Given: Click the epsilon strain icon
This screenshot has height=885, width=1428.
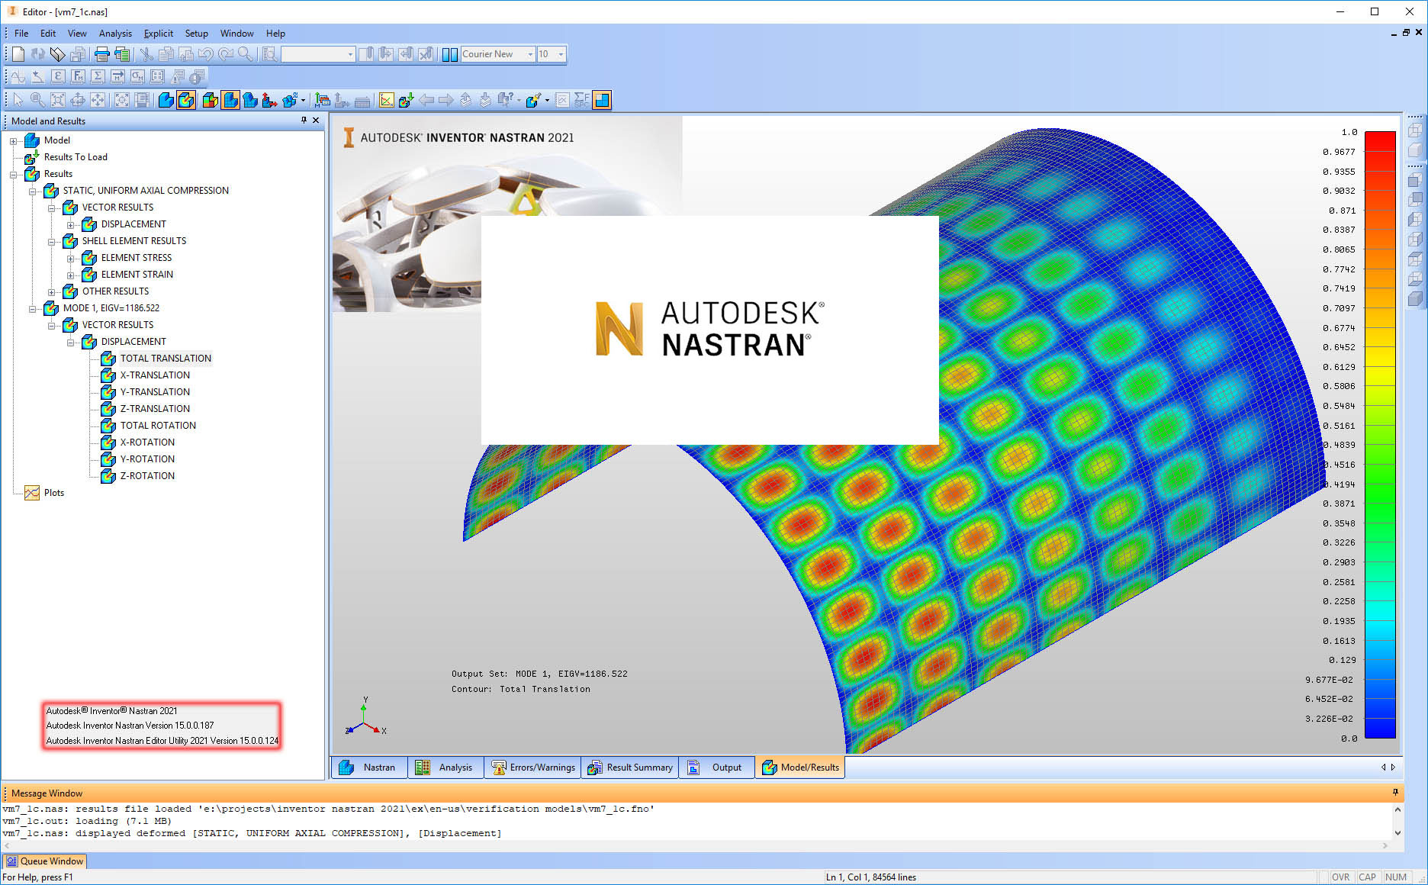Looking at the screenshot, I should click(x=58, y=76).
